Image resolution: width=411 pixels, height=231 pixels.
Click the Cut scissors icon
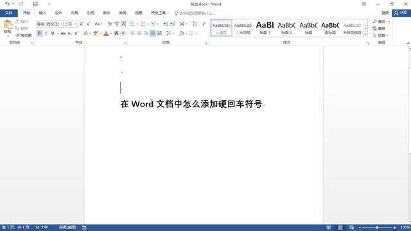(17, 21)
